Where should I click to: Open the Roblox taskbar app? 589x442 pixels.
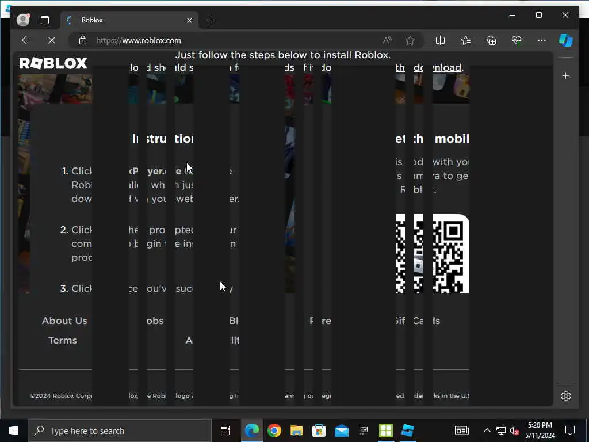point(408,430)
